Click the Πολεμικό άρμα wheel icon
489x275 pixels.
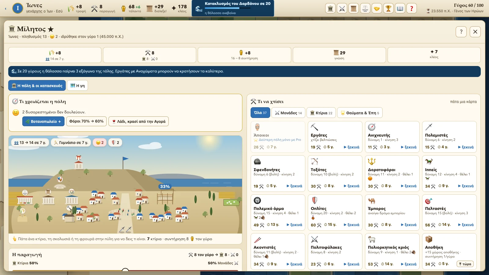(257, 200)
